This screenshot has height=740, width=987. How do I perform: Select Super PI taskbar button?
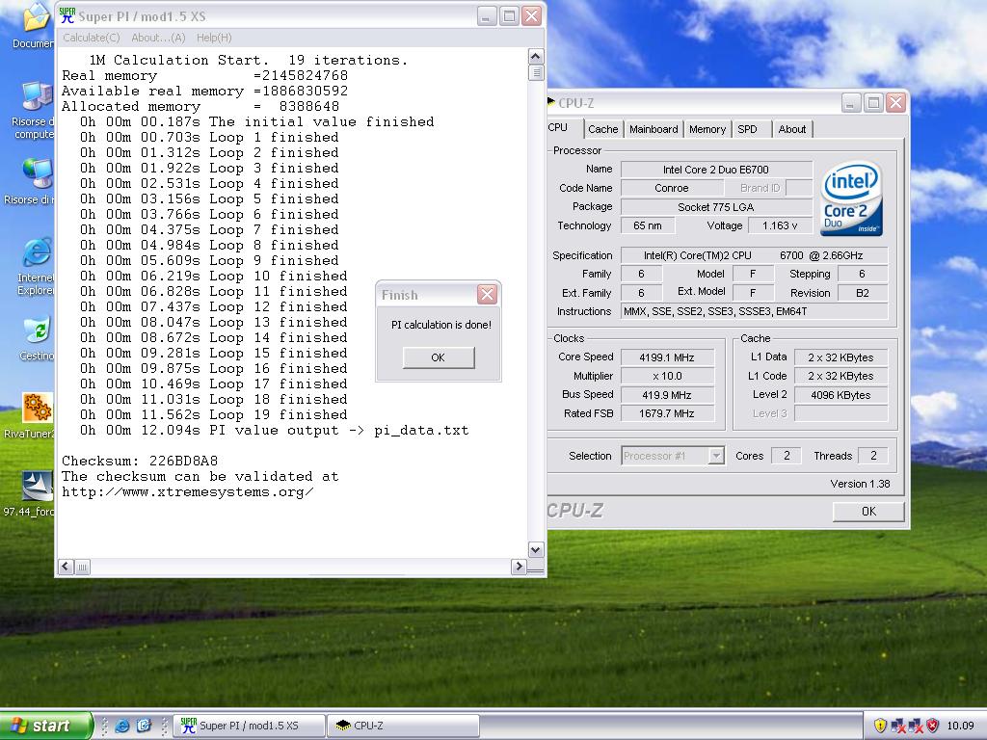250,726
